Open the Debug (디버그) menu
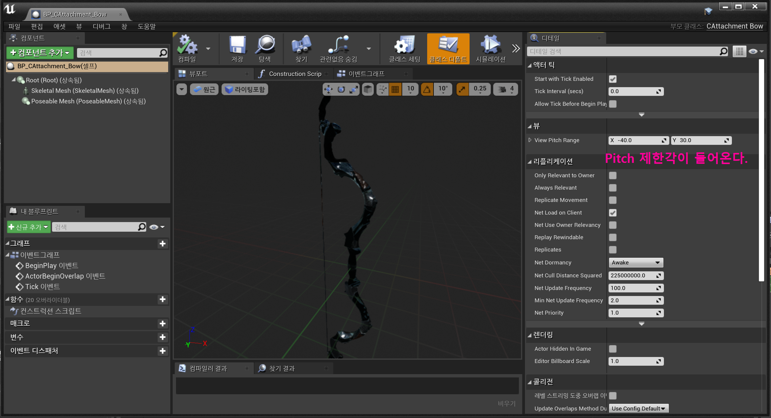The width and height of the screenshot is (771, 418). [x=101, y=26]
